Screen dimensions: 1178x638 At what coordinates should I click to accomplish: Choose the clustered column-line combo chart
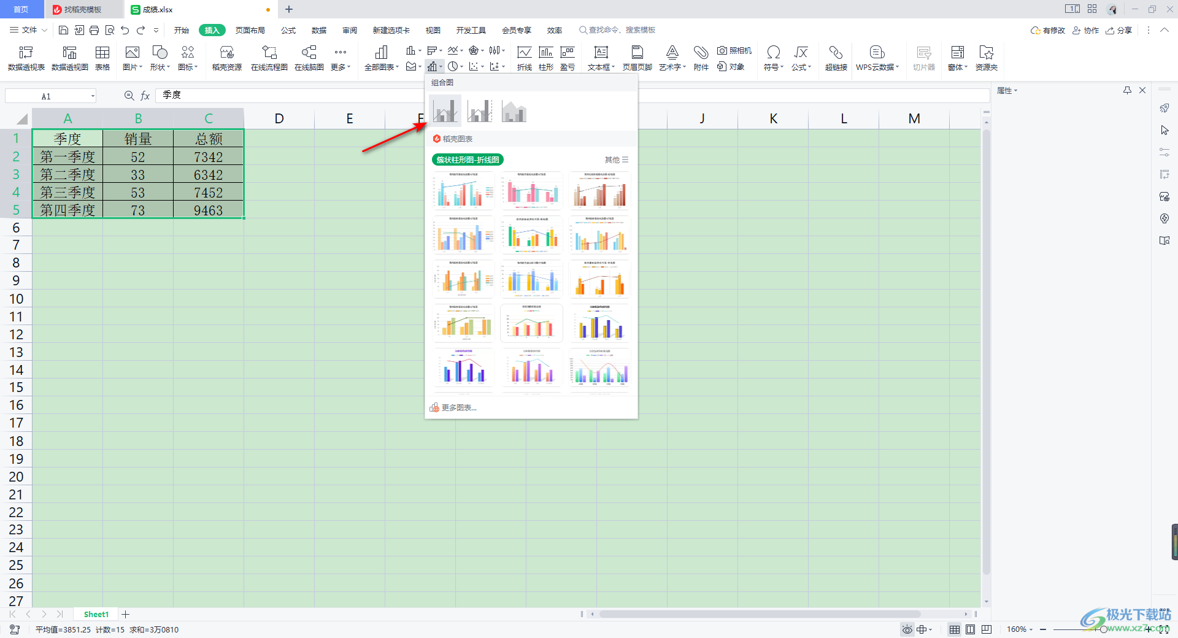point(445,110)
